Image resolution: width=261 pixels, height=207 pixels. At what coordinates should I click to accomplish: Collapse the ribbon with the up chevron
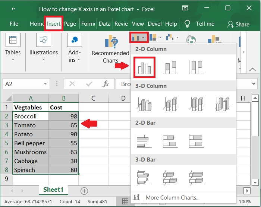252,69
